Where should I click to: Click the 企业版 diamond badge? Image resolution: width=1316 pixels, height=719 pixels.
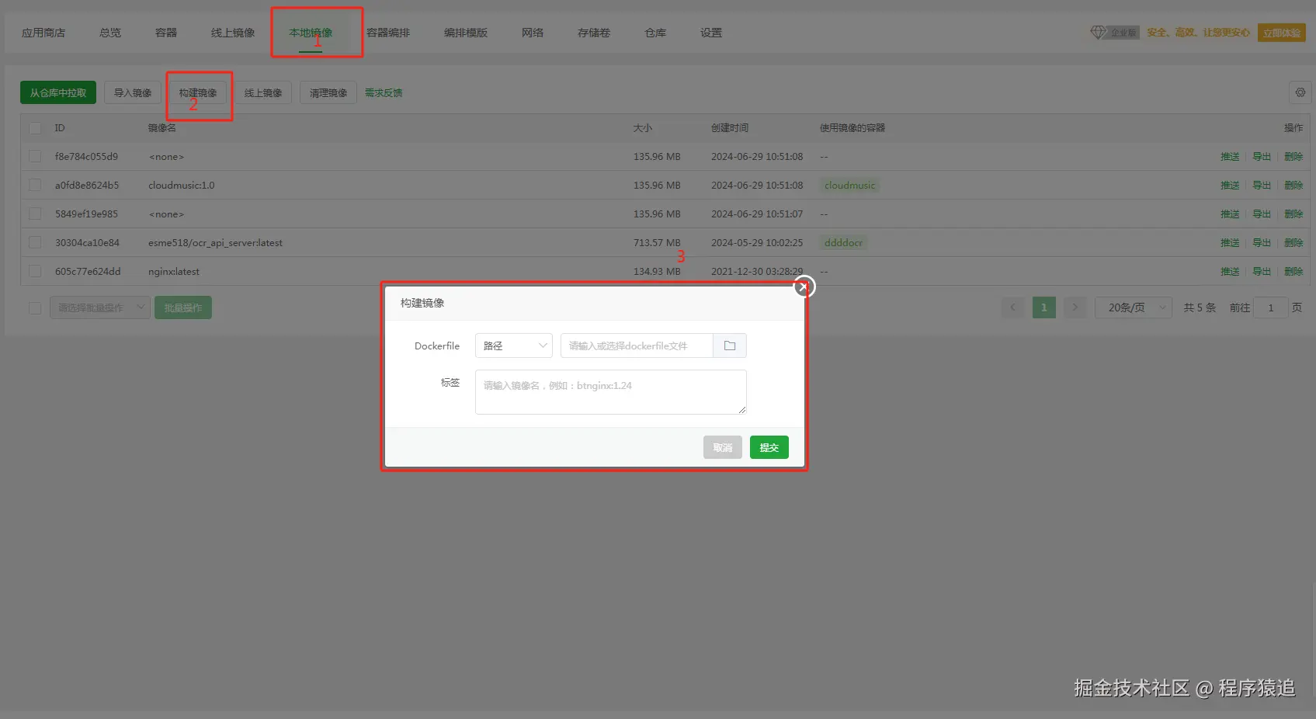coord(1114,33)
